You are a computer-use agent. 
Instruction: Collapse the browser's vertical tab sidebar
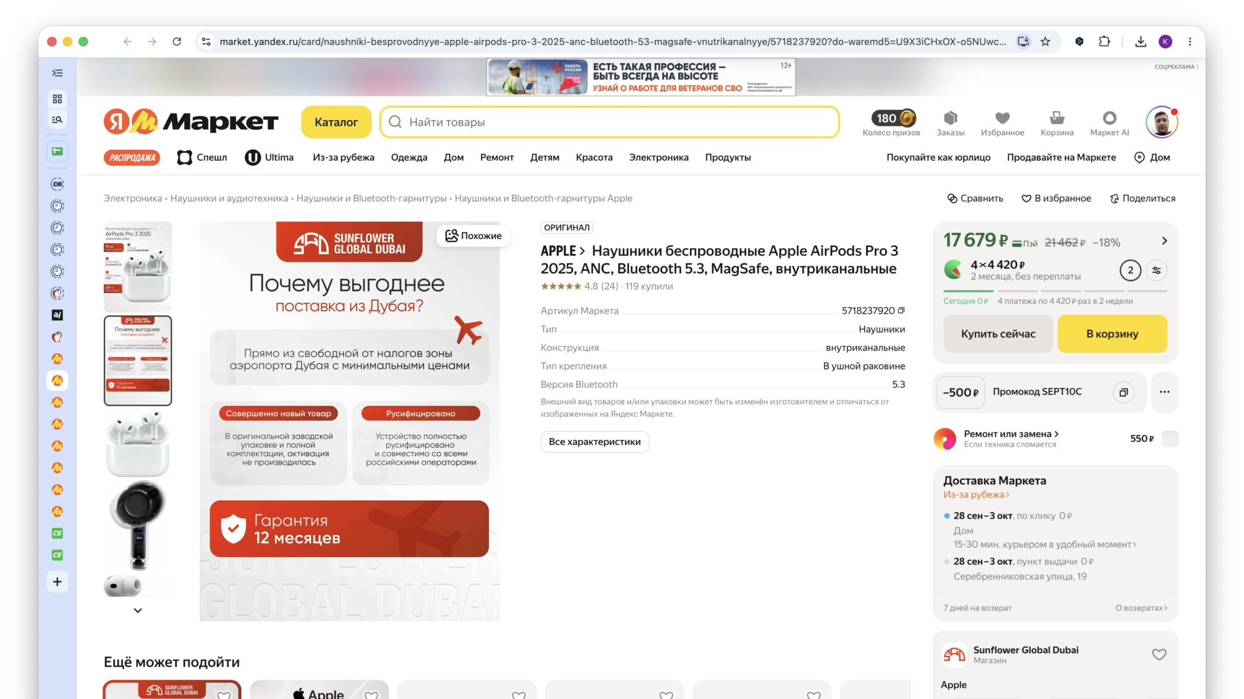[57, 73]
